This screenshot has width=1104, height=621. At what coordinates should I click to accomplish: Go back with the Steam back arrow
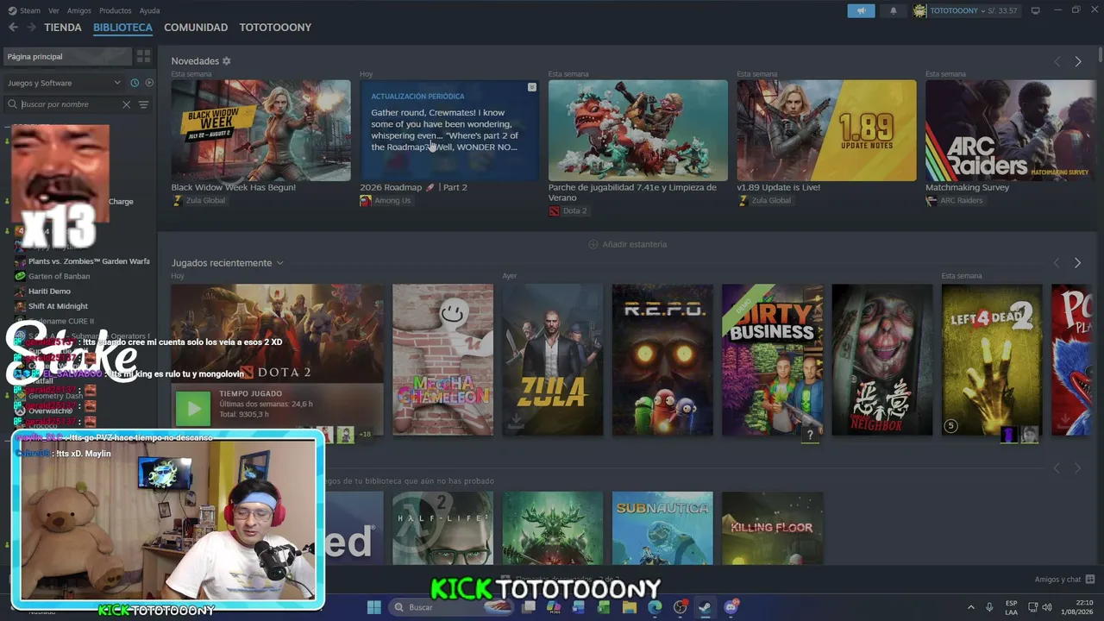tap(13, 28)
